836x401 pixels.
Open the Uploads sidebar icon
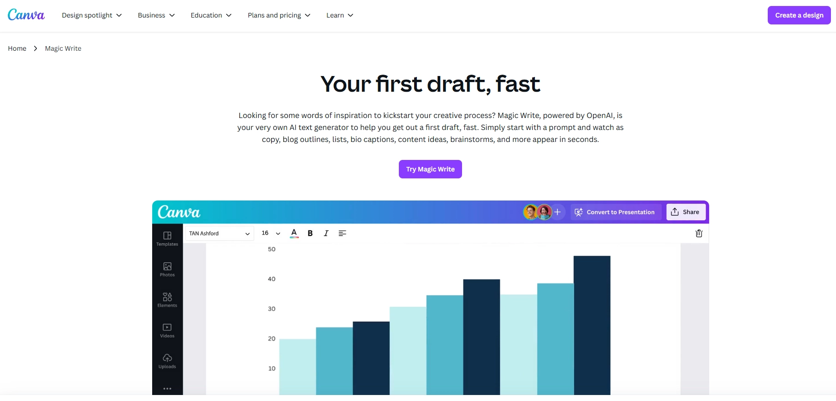click(167, 361)
